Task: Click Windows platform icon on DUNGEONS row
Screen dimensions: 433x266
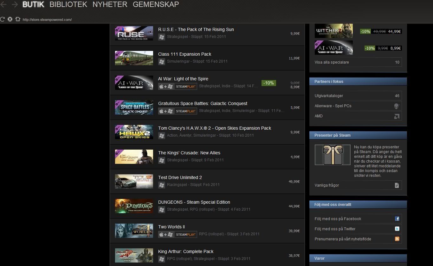Action: pyautogui.click(x=162, y=209)
